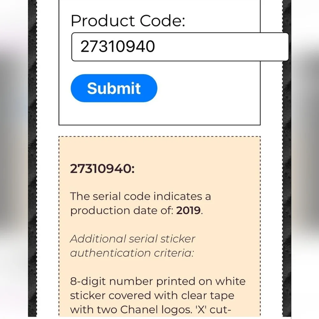Click the left dark textured border strip
The width and height of the screenshot is (319, 319).
[32, 159]
